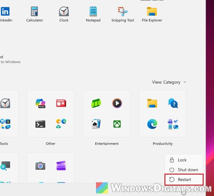Expand the Tools category's remaining apps
Screen dimensions: 214x196
pyautogui.click(x=5, y=124)
